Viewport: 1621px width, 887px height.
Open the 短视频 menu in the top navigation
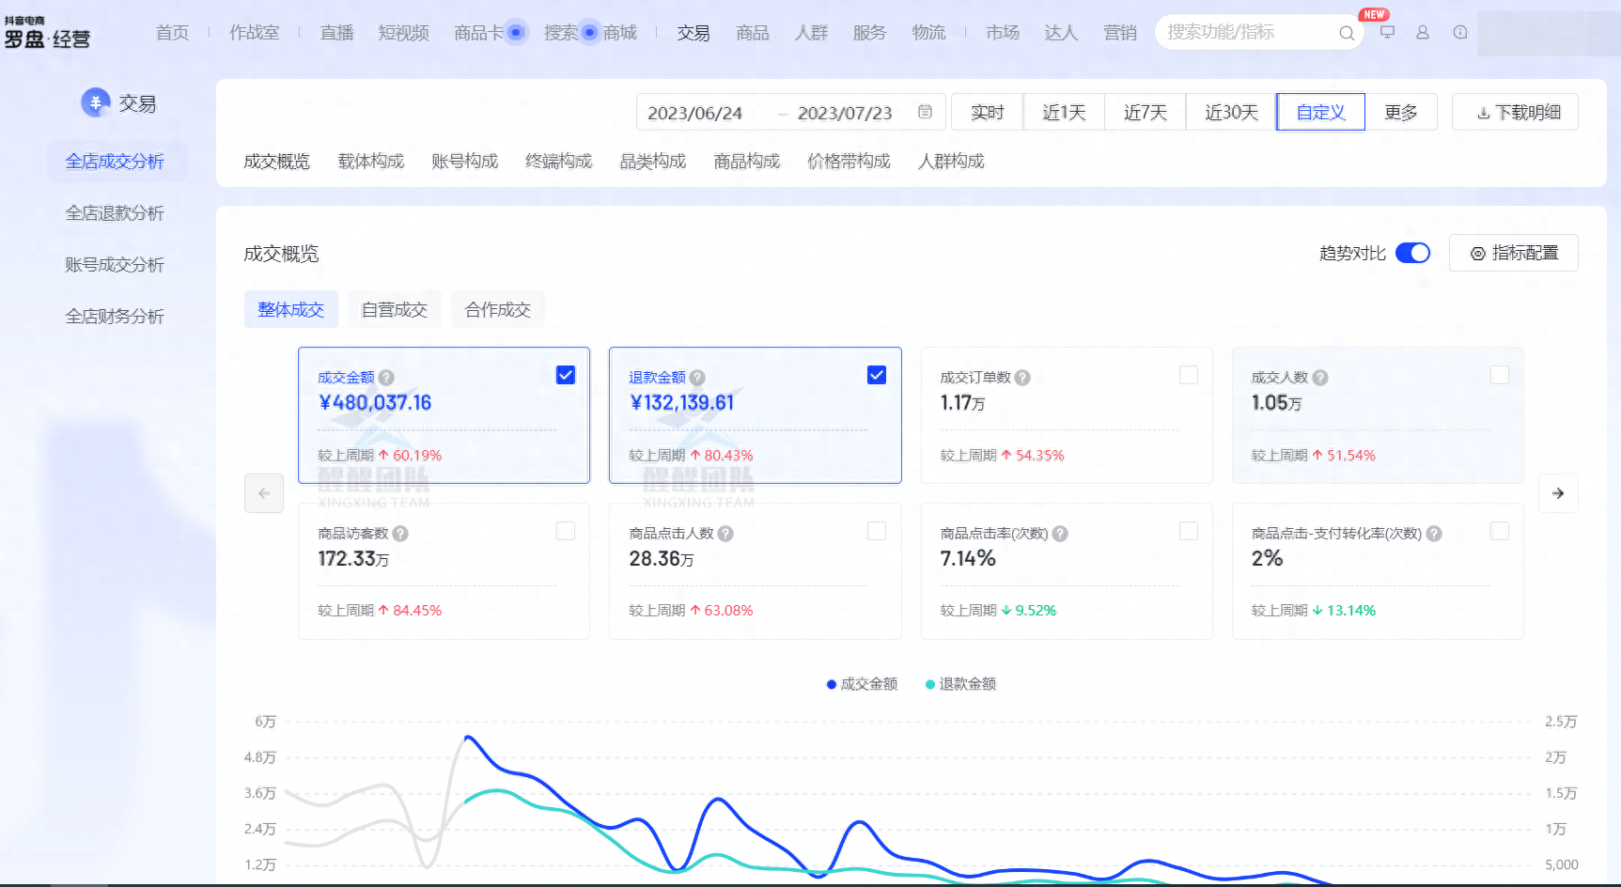(402, 31)
